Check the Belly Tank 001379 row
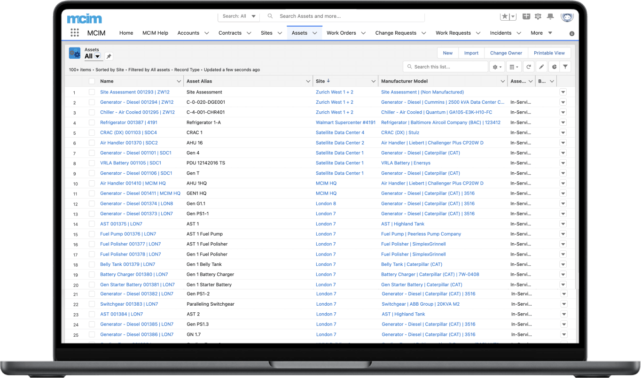 tap(92, 264)
